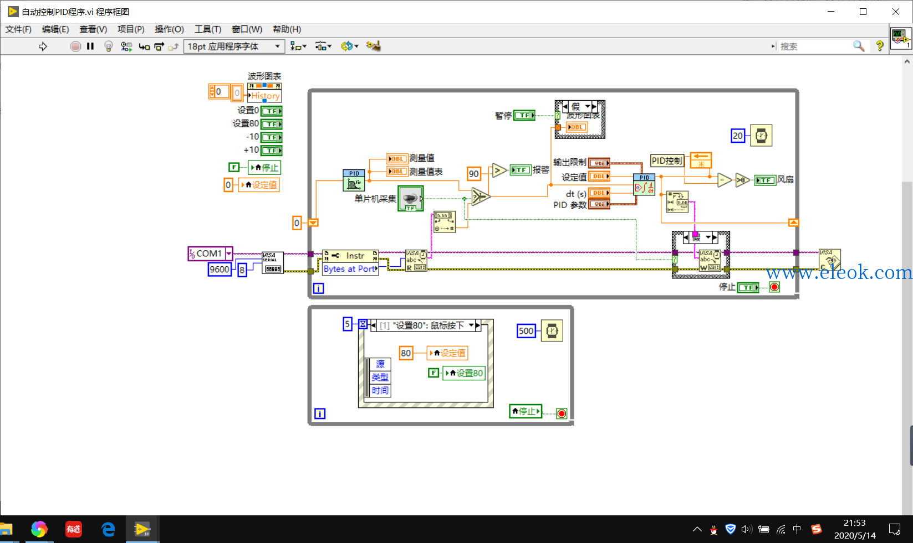This screenshot has height=543, width=913.
Task: Click the 报警 boolean indicator terminal
Action: [x=521, y=170]
